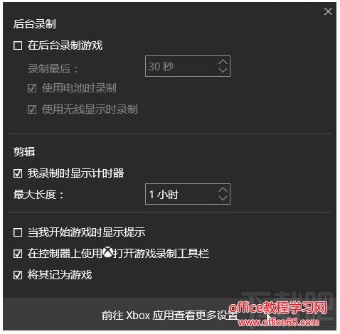340x334 pixels.
Task: Toggle the 使用无线显示时录制 checkbox
Action: (x=32, y=109)
